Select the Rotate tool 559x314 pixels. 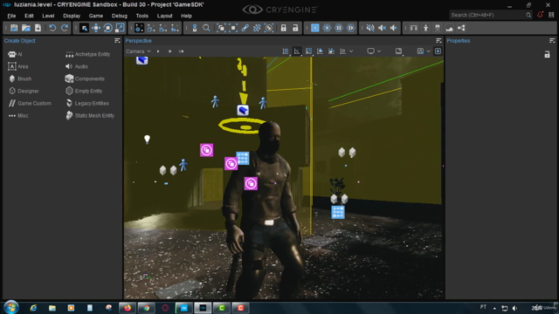pyautogui.click(x=107, y=28)
